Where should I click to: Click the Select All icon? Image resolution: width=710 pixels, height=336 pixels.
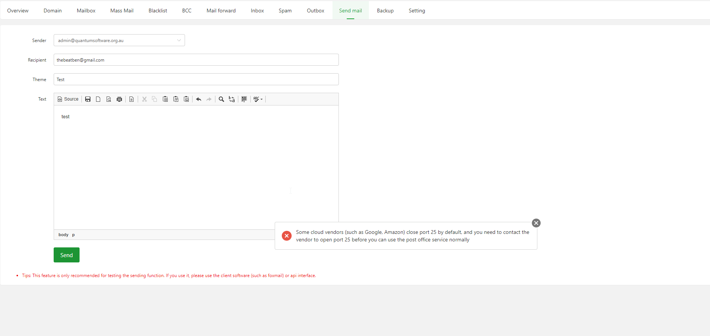click(244, 99)
